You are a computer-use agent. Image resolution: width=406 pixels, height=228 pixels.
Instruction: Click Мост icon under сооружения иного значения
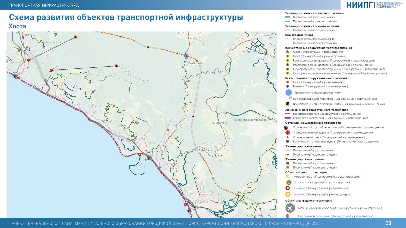coord(287,82)
